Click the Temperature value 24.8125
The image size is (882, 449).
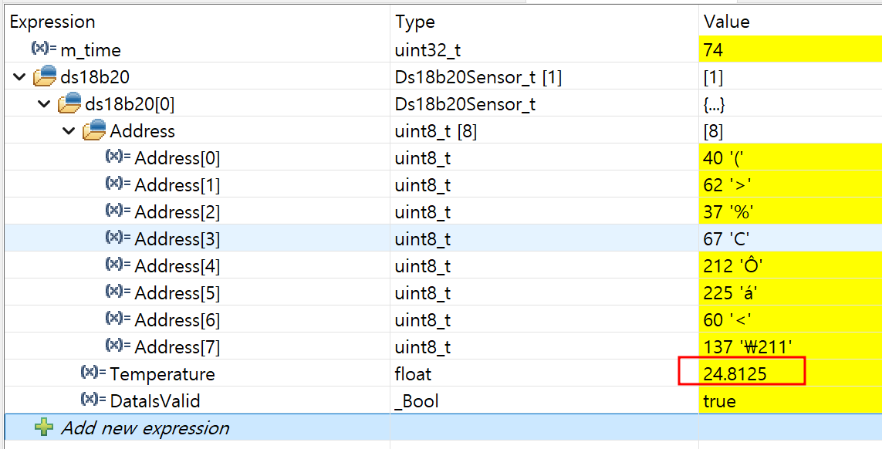pos(735,373)
